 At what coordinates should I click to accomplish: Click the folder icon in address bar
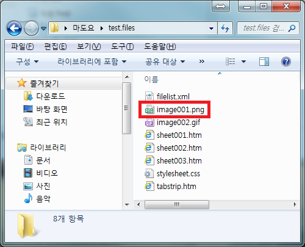[x=54, y=28]
